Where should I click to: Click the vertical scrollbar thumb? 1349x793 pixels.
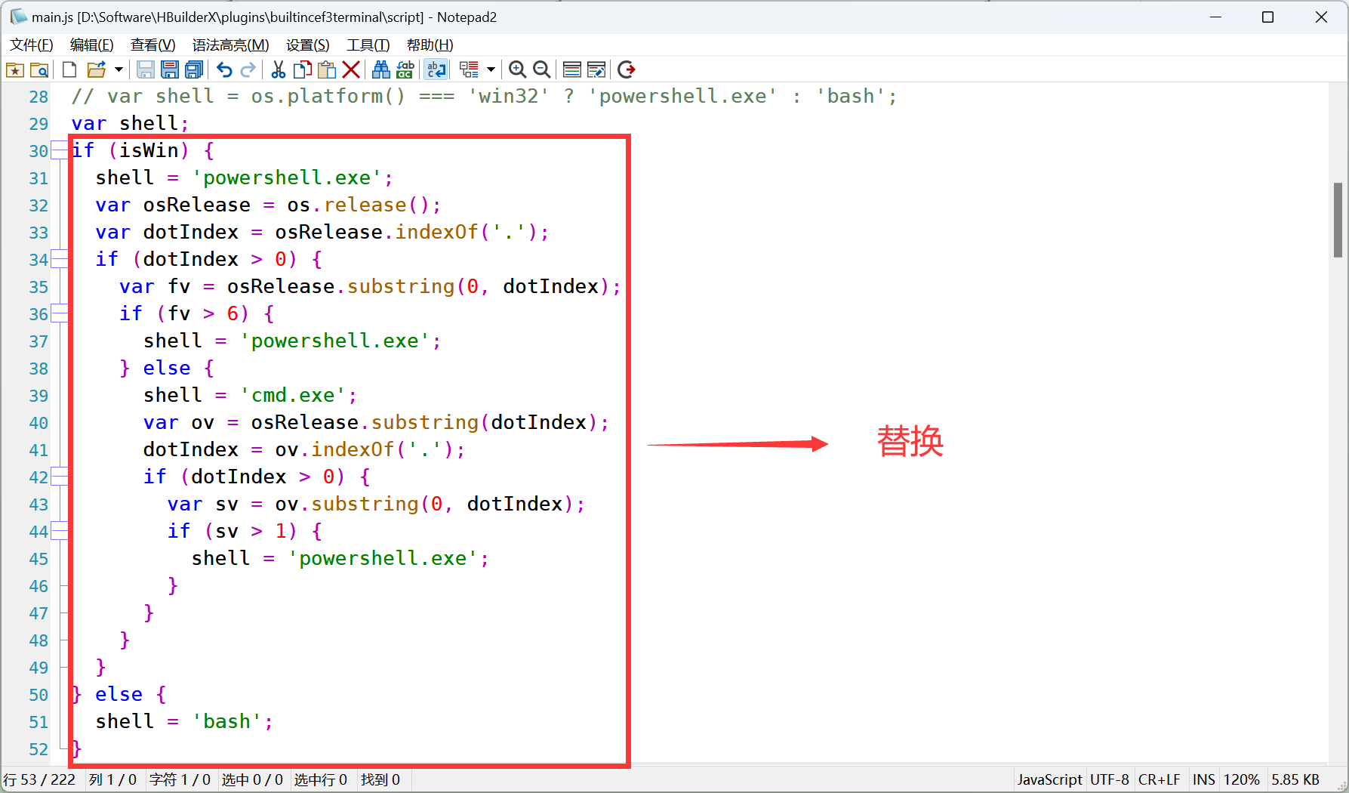[x=1338, y=220]
